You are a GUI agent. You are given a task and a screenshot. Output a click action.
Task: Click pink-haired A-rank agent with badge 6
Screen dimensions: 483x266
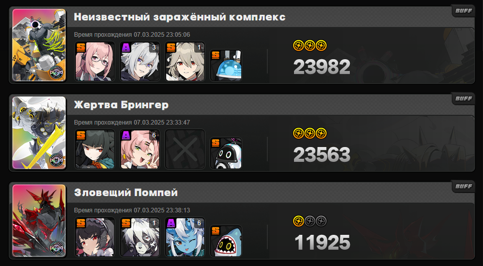[140, 149]
